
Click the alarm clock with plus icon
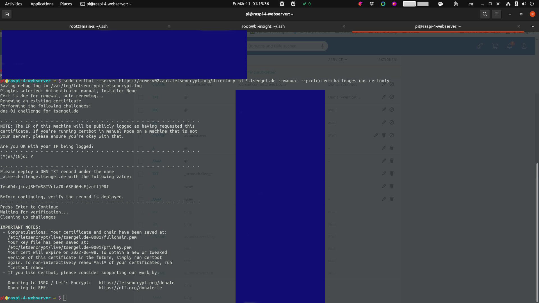tap(282, 4)
